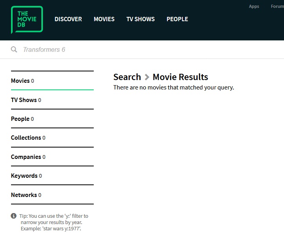Select the TV Shows 0 results tab
284x237 pixels.
tap(52, 100)
